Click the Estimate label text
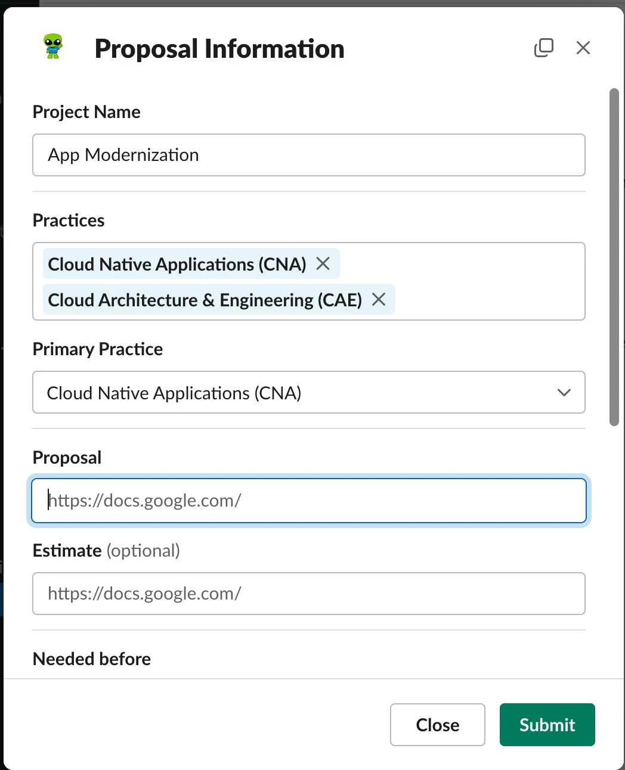The width and height of the screenshot is (625, 770). [67, 550]
